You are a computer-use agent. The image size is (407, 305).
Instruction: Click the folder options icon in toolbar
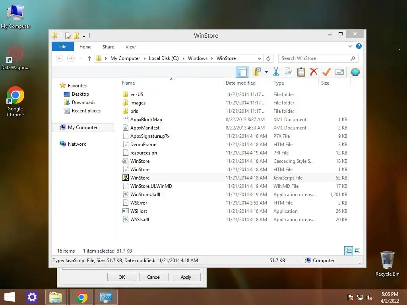point(257,72)
